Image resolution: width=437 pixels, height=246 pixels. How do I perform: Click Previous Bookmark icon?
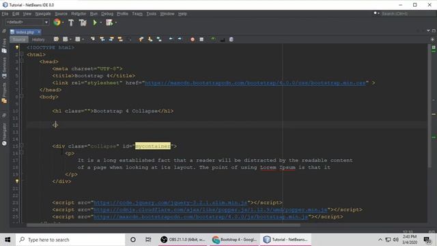pyautogui.click(x=141, y=40)
